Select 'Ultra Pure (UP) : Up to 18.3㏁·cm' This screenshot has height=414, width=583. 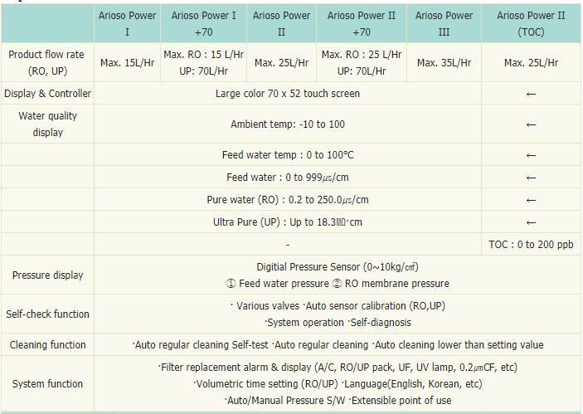click(288, 222)
